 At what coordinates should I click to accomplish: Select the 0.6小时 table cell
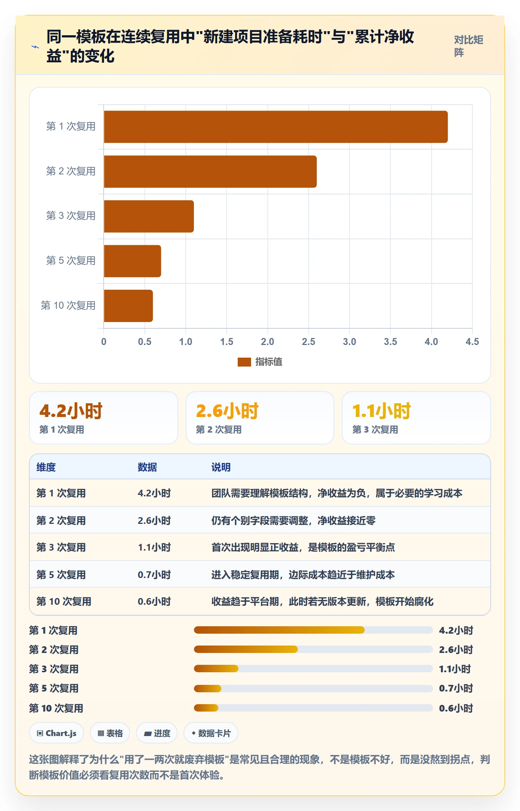(154, 601)
